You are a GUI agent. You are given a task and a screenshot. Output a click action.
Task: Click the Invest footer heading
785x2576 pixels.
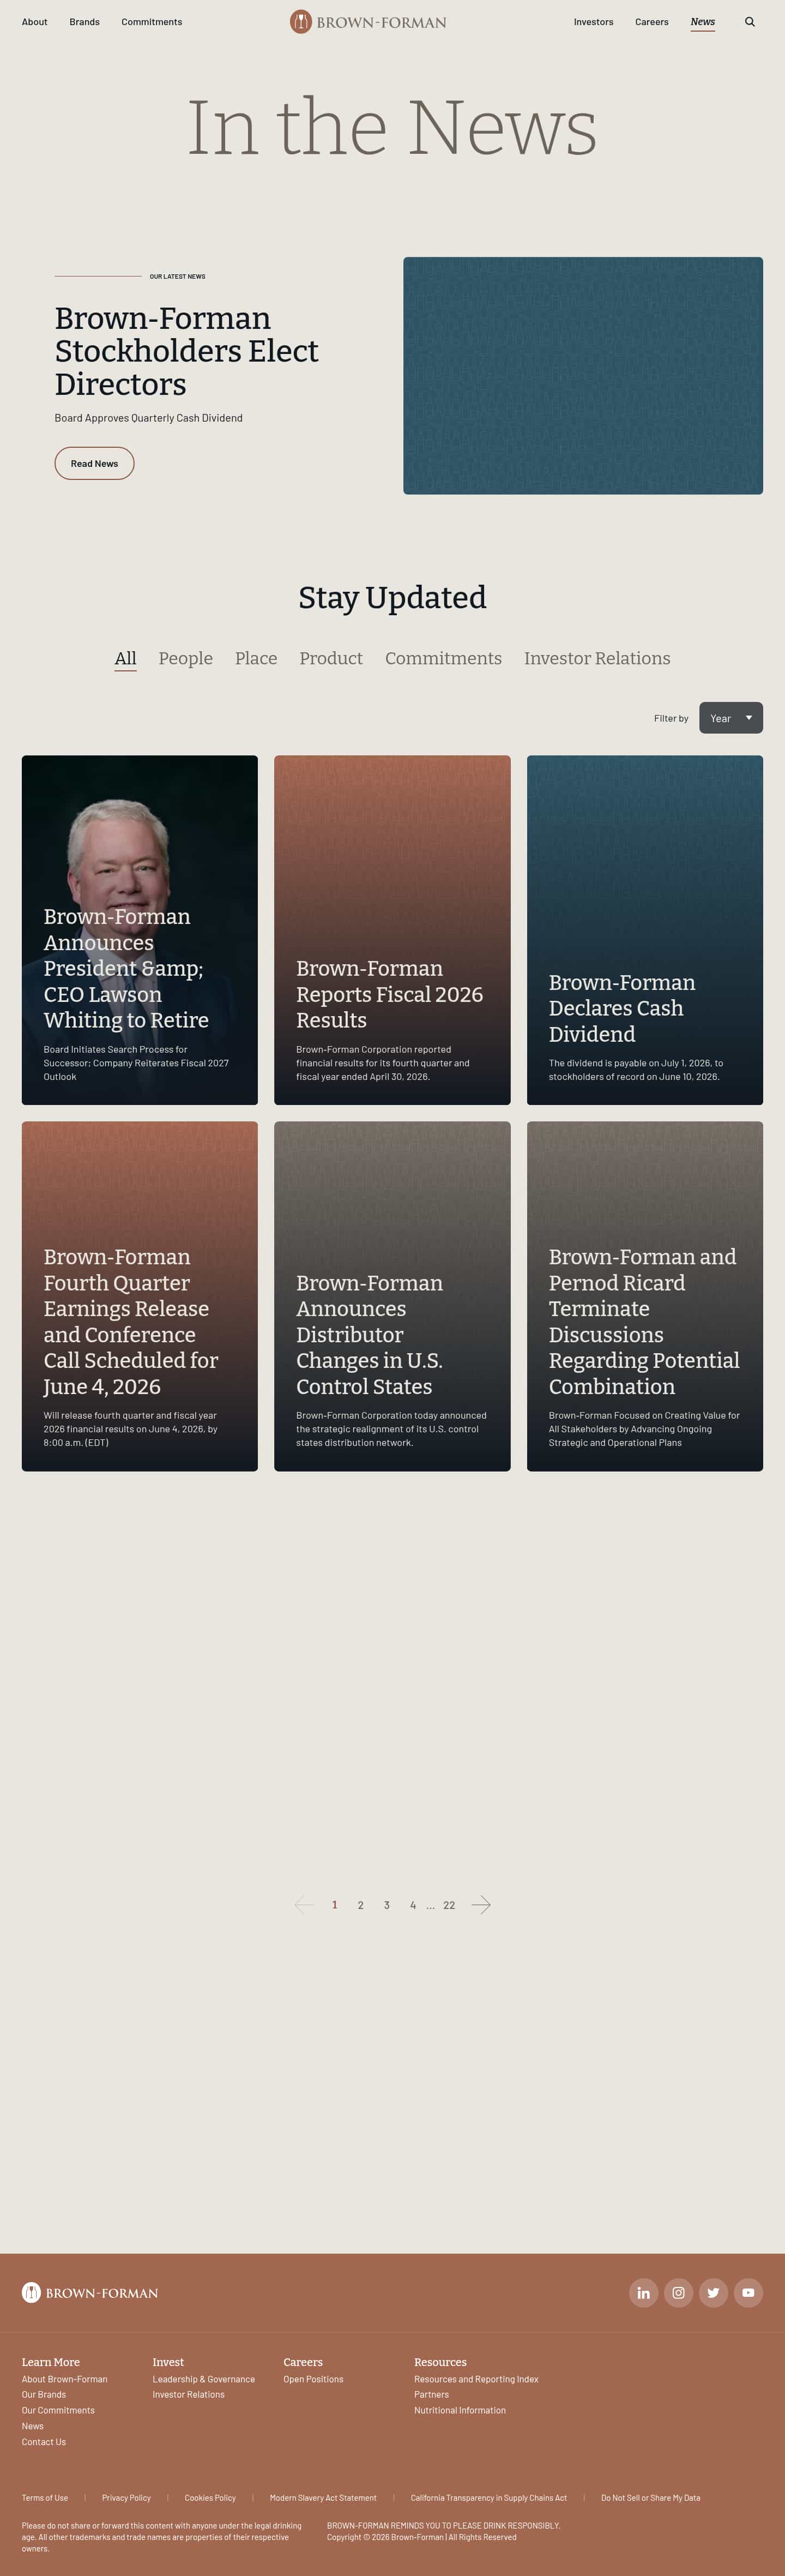tap(168, 2362)
